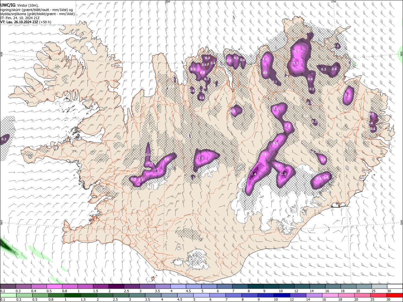Click upper scale white swatch after 30

(395, 287)
